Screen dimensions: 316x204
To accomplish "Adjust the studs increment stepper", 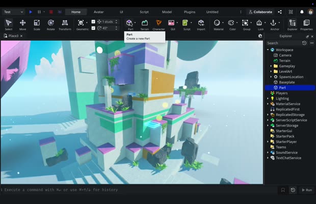I will [x=116, y=21].
